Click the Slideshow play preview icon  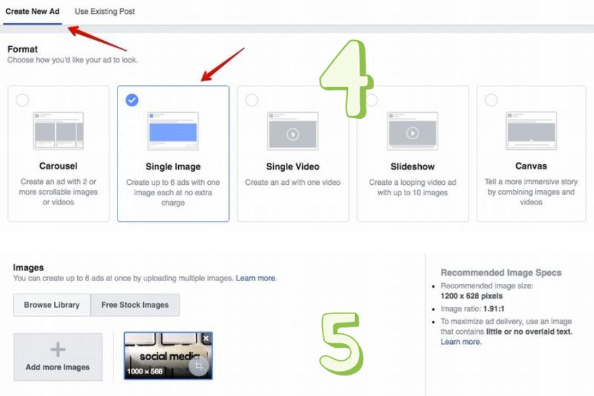412,133
